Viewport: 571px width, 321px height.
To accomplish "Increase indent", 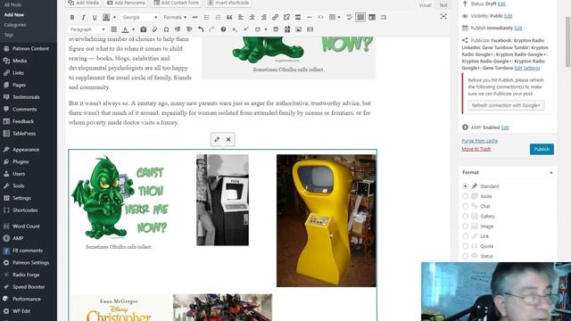I will click(189, 29).
